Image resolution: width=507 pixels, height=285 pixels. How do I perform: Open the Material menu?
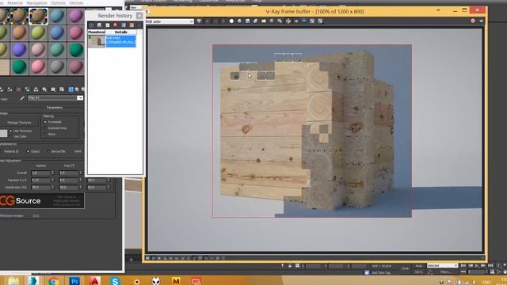[15, 3]
